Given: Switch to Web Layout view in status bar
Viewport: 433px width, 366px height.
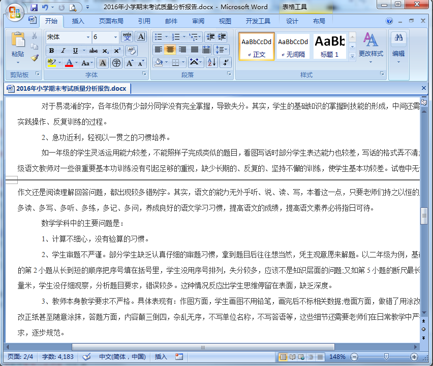Looking at the screenshot, I should (x=301, y=357).
